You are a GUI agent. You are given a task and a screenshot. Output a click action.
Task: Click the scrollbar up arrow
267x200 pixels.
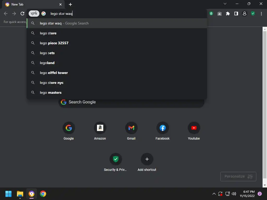pos(265,29)
